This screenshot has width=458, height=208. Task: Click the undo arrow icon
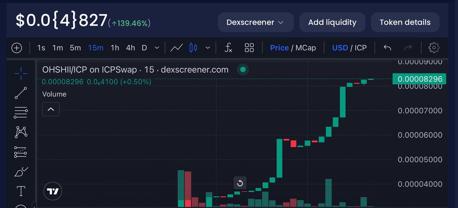[387, 48]
